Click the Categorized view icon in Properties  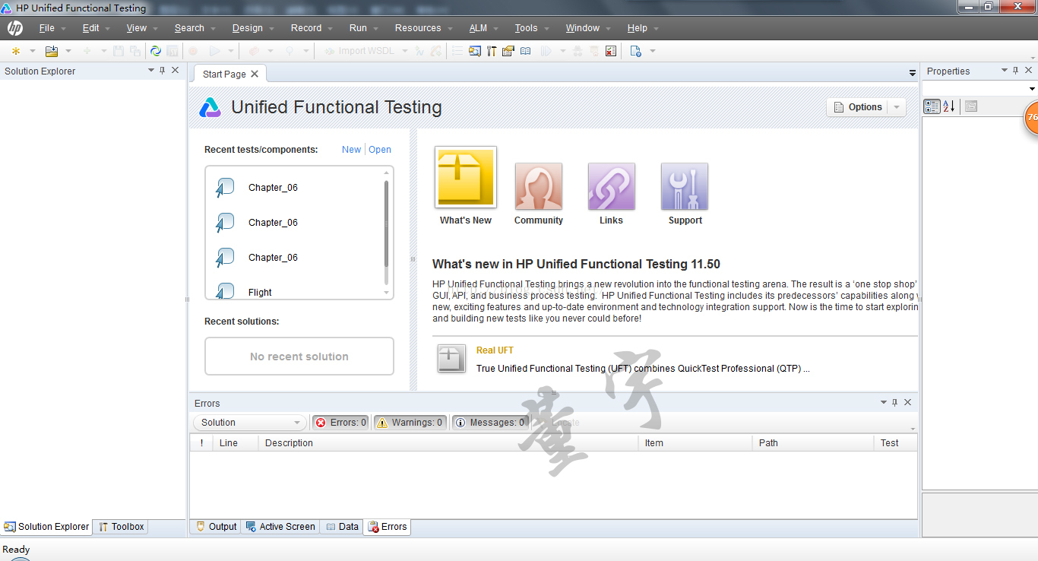(932, 106)
